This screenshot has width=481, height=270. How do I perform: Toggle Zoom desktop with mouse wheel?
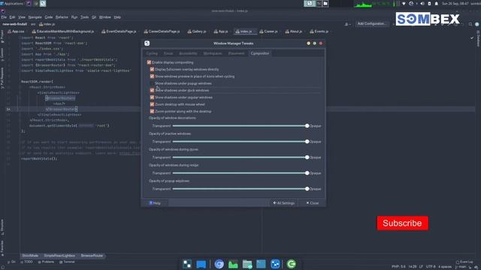coord(152,104)
